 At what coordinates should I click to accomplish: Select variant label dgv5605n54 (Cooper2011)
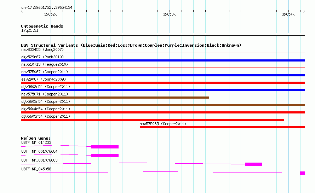(x=46, y=116)
